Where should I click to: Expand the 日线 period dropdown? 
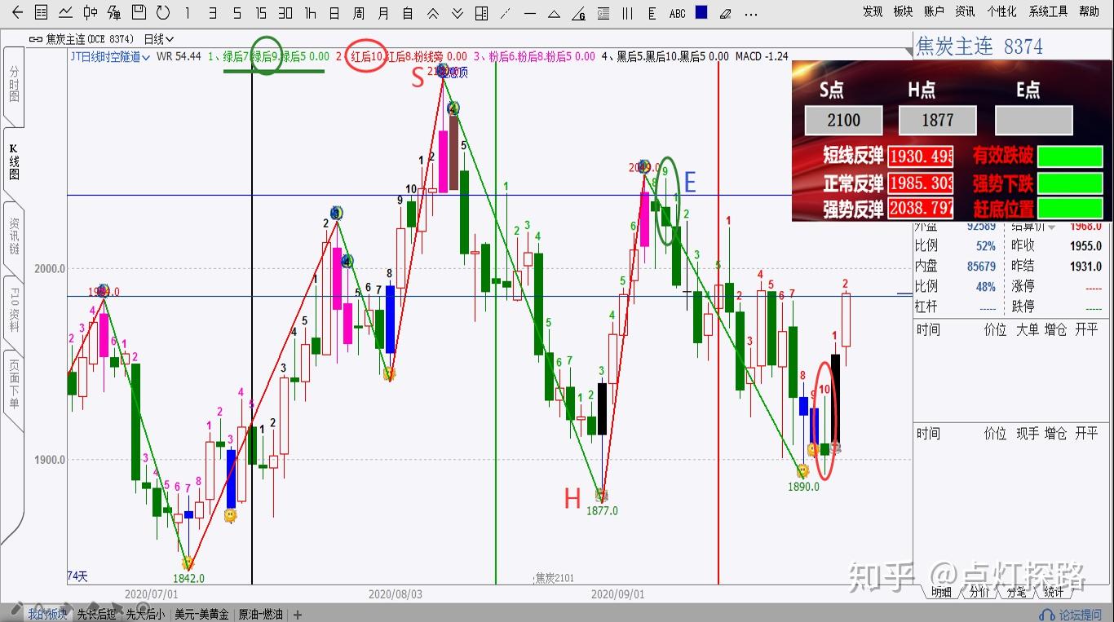(x=158, y=39)
